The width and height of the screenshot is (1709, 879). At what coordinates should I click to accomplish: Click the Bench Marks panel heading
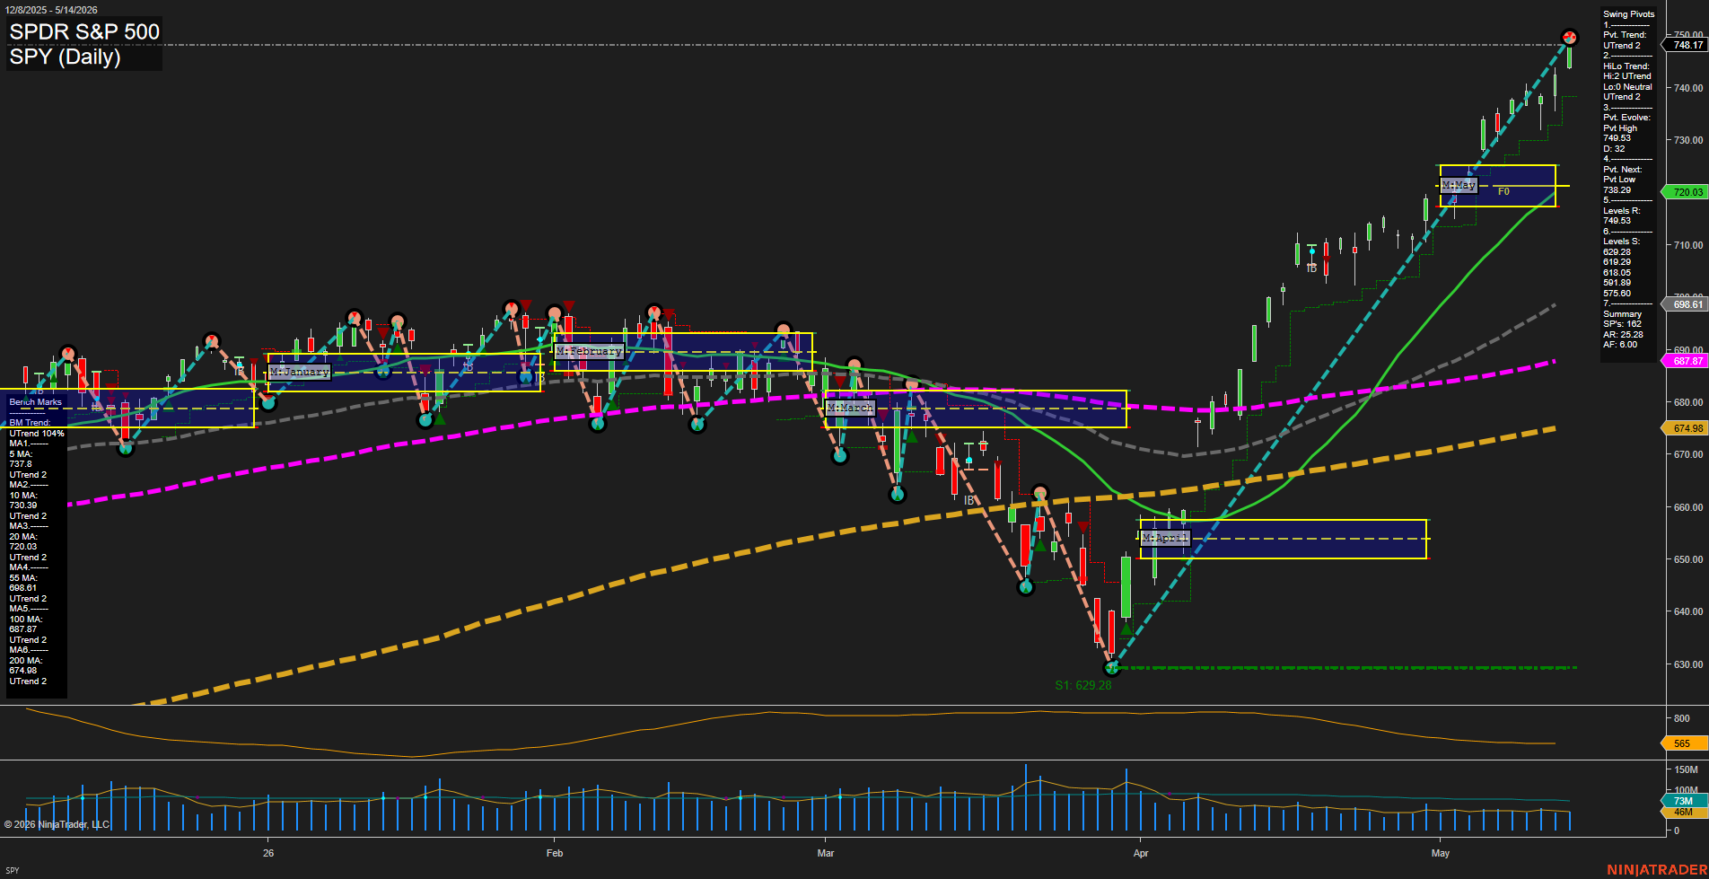coord(36,402)
